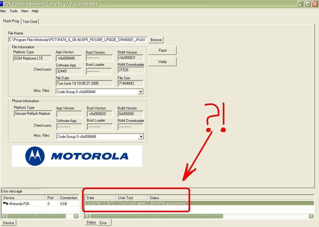This screenshot has width=319, height=227.
Task: Click the Status column header
Action: click(231, 198)
